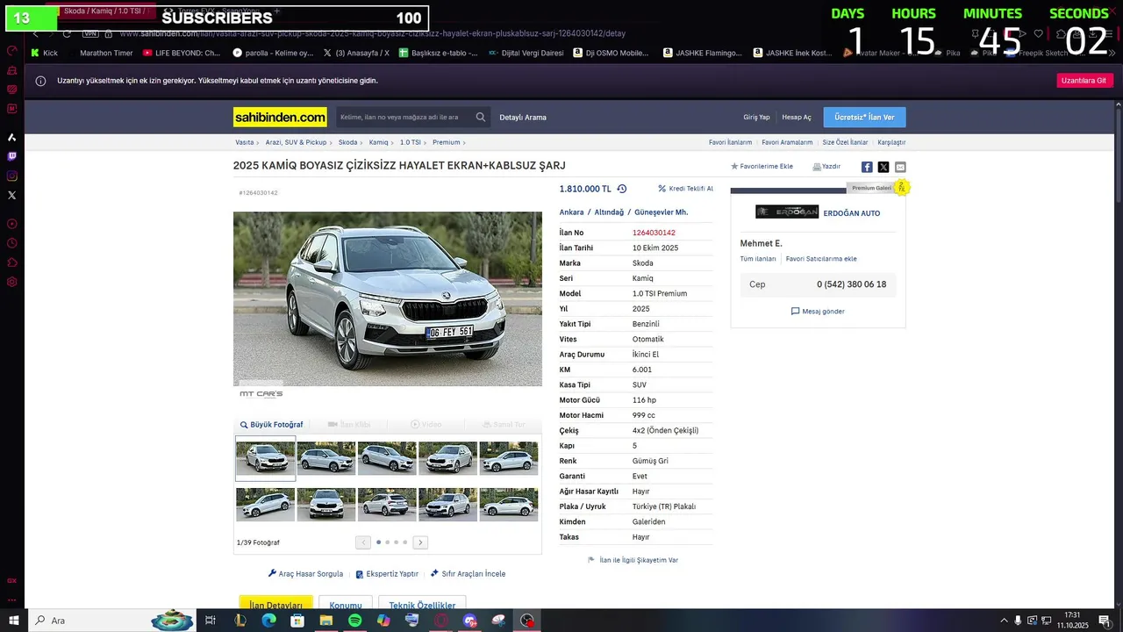Click the search magnifier icon

pyautogui.click(x=481, y=117)
